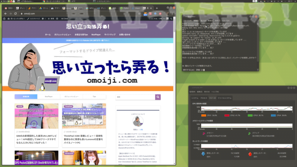Screen dimensions: 297x167
Task: Open the ThinkPad X390 review thumbnail
Action: tap(84, 116)
